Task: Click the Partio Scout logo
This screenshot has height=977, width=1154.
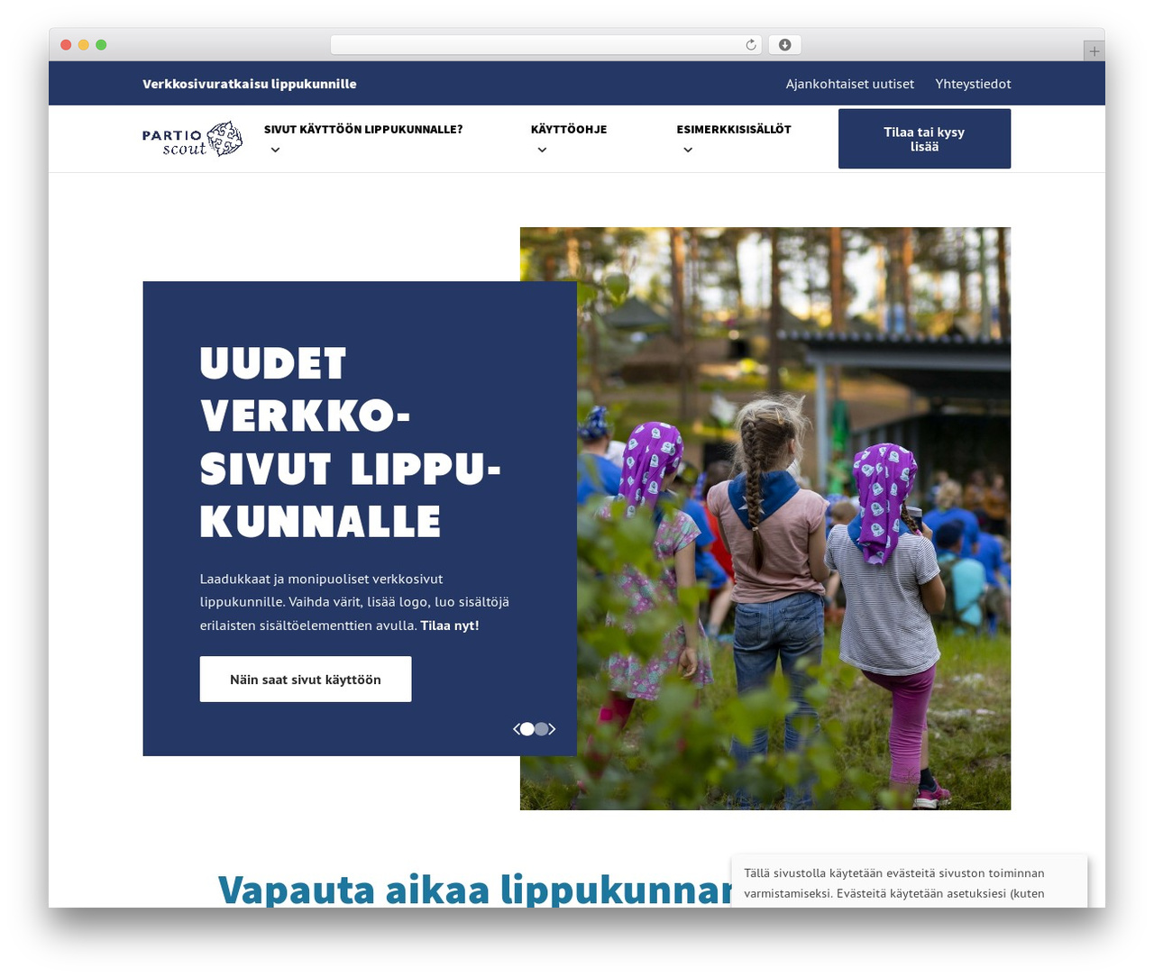Action: pyautogui.click(x=192, y=139)
